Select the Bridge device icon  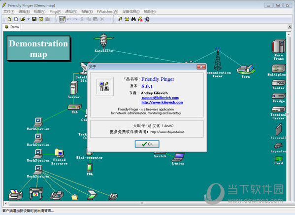click(x=279, y=96)
